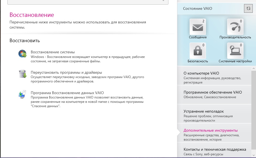Click the VAIO data restore program icon

(x=23, y=94)
